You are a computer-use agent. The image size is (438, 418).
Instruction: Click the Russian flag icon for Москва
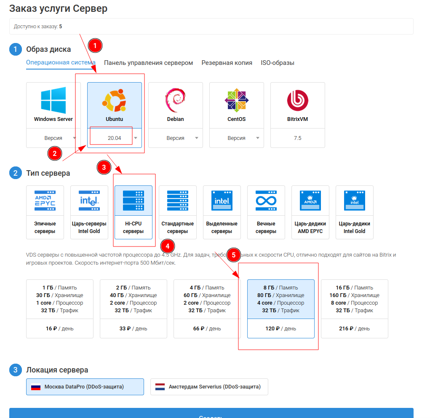pos(36,387)
